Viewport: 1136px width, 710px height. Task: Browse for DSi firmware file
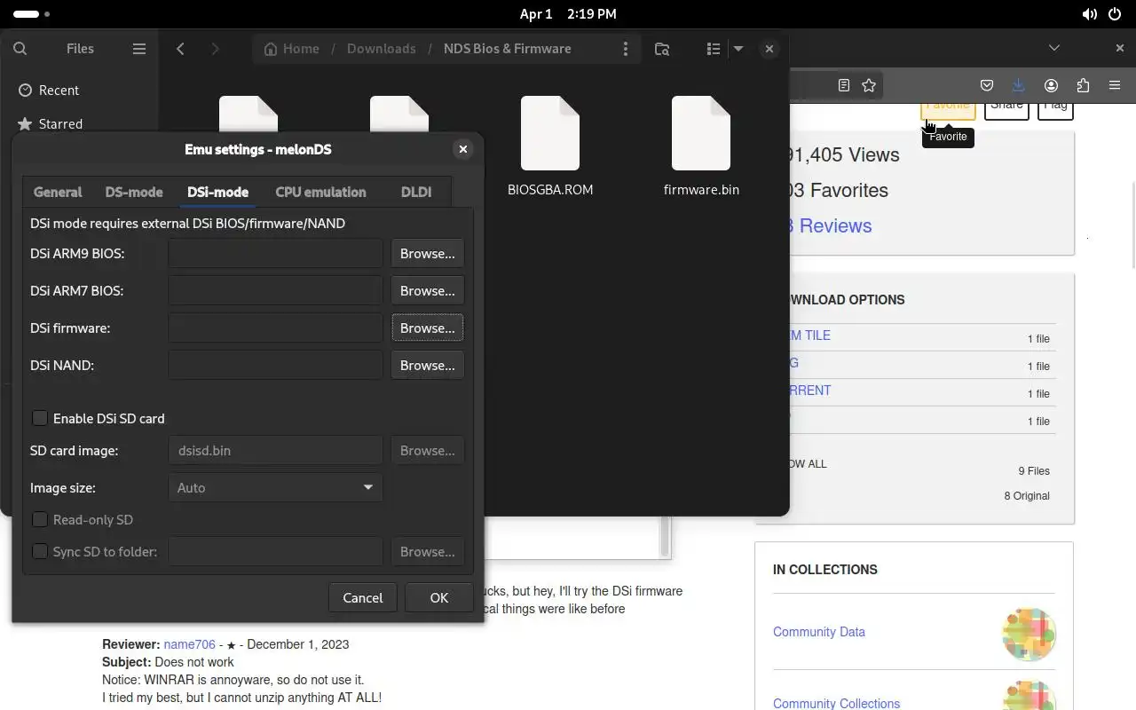(428, 328)
